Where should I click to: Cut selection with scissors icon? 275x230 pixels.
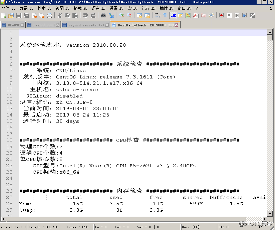point(60,15)
